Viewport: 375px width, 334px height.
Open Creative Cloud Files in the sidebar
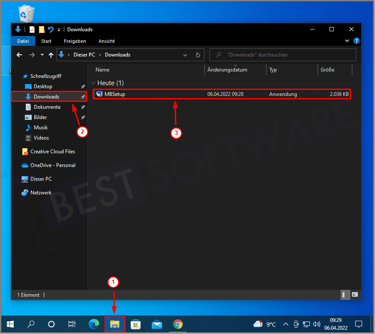click(x=52, y=151)
